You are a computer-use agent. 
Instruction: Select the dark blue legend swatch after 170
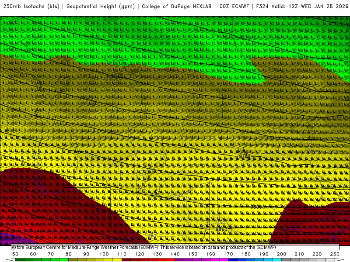(233, 260)
